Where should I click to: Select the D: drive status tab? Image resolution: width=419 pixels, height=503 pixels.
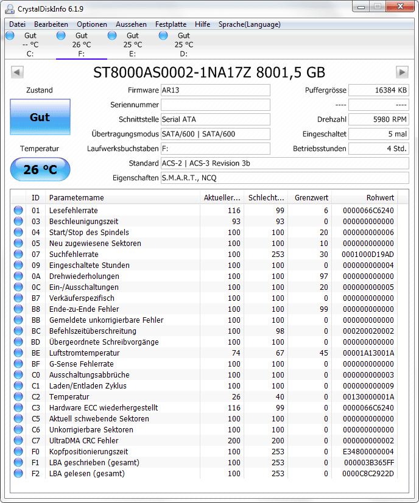[183, 44]
